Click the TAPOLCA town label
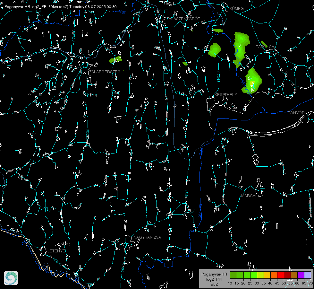Viewport: 314px width, 289px height. point(265,47)
